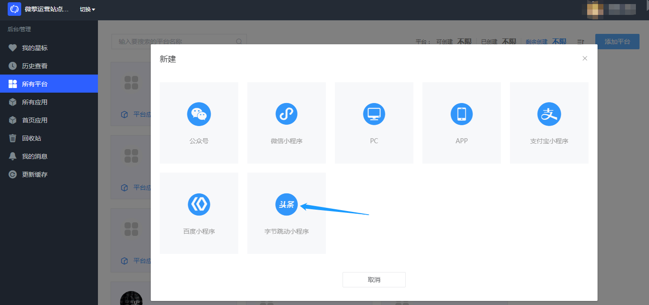Open 首页应用 in sidebar
649x305 pixels.
tap(49, 120)
